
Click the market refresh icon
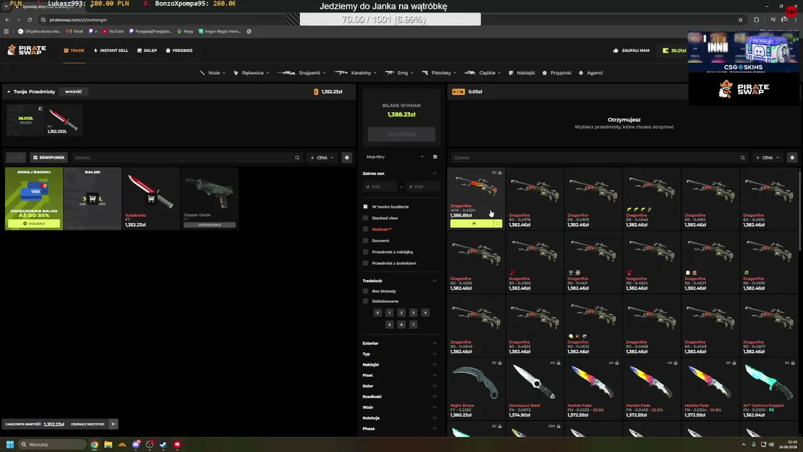point(792,158)
